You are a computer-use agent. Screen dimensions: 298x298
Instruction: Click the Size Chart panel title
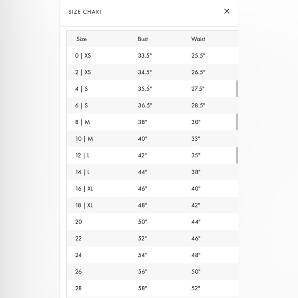[85, 12]
